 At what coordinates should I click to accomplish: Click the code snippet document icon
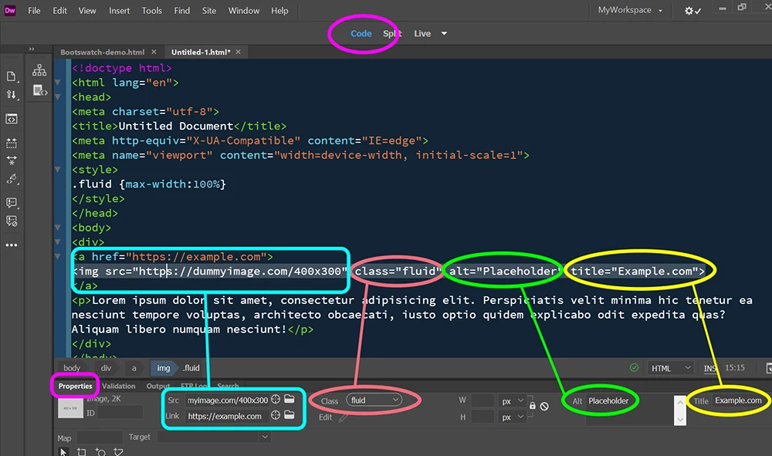tap(39, 90)
